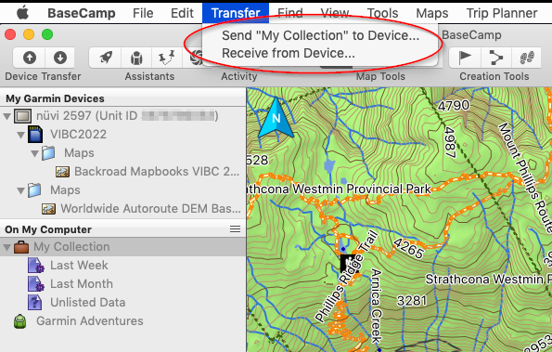Collapse the Maps folder under VIBC2022

coord(35,153)
